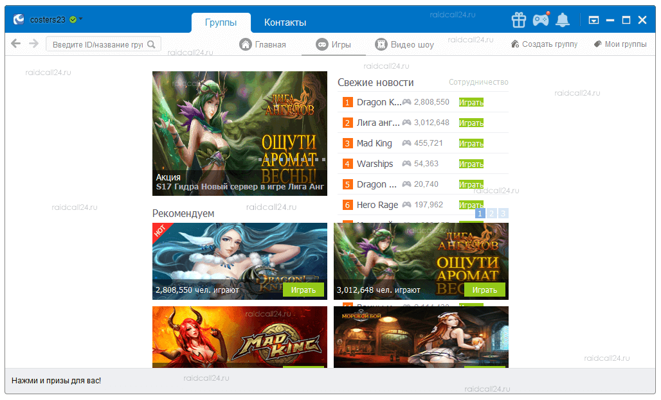
Task: Click Играть next to Mad King in news list
Action: tap(471, 143)
